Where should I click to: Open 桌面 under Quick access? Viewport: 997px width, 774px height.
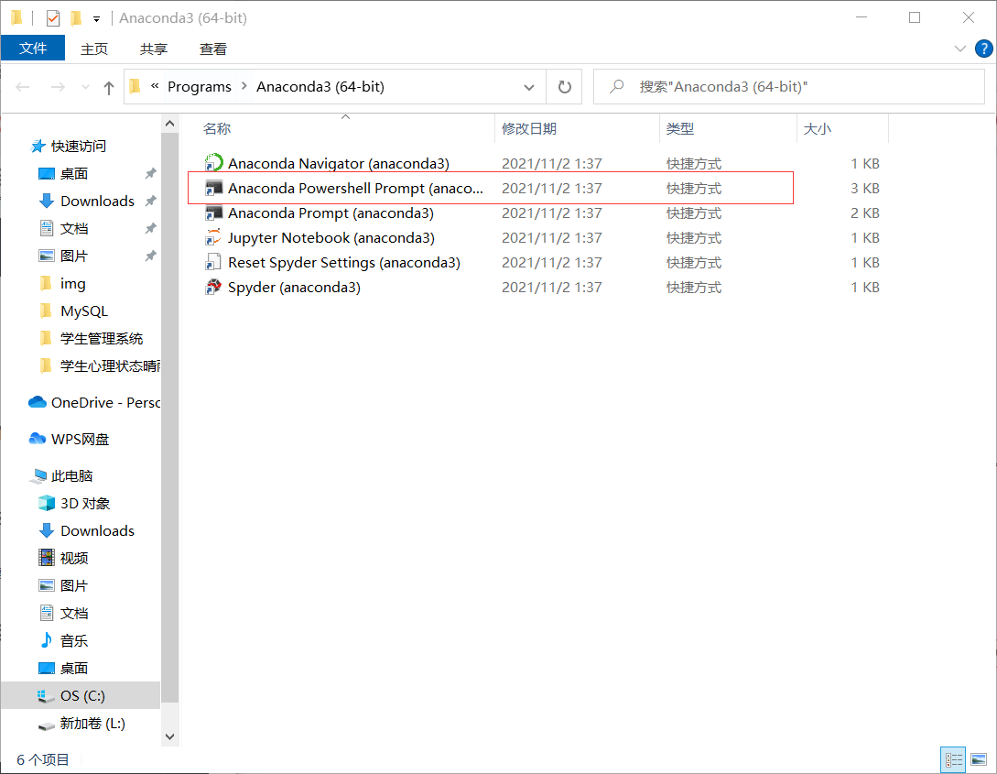pos(74,174)
